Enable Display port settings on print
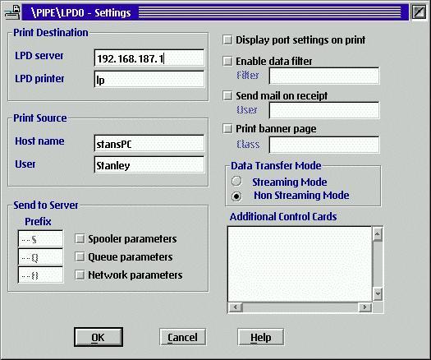The width and height of the screenshot is (431, 360). tap(227, 40)
